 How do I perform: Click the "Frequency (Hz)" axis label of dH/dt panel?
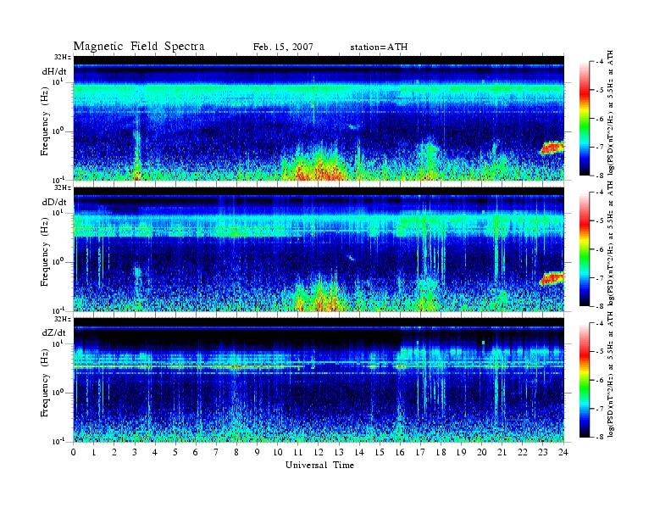click(x=45, y=121)
